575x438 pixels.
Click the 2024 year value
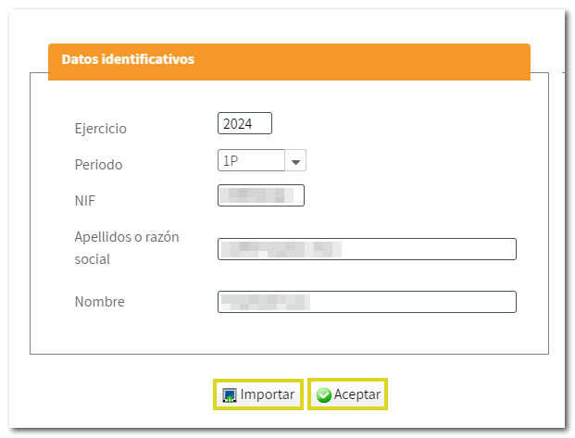point(239,123)
